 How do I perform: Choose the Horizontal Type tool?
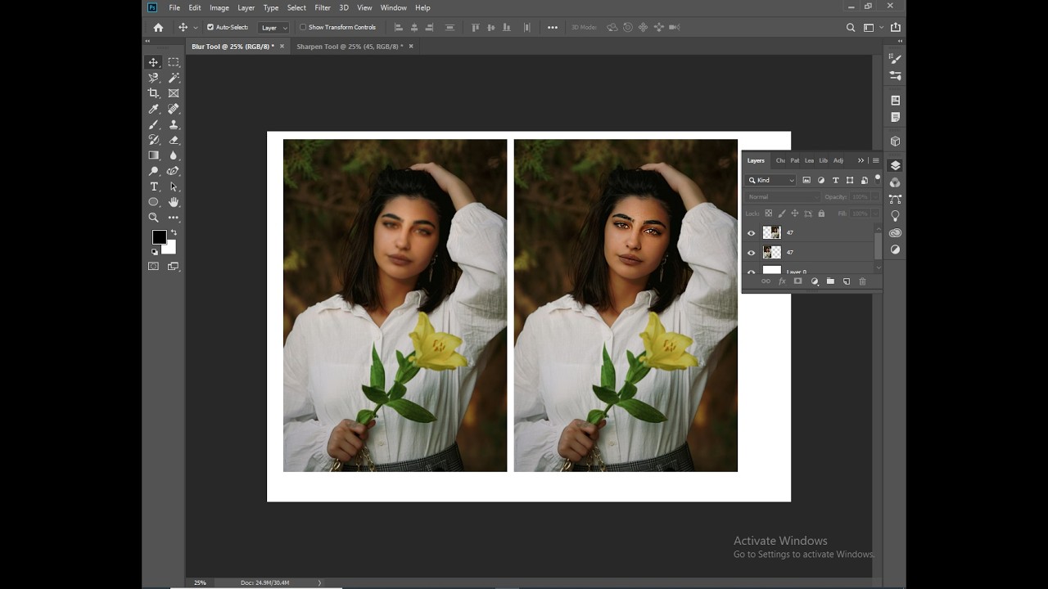(x=153, y=187)
